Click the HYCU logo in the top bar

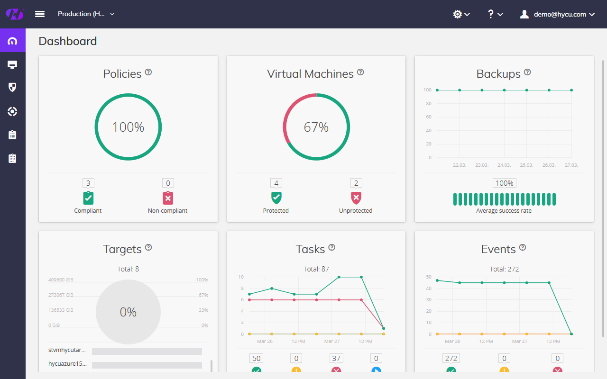point(14,14)
